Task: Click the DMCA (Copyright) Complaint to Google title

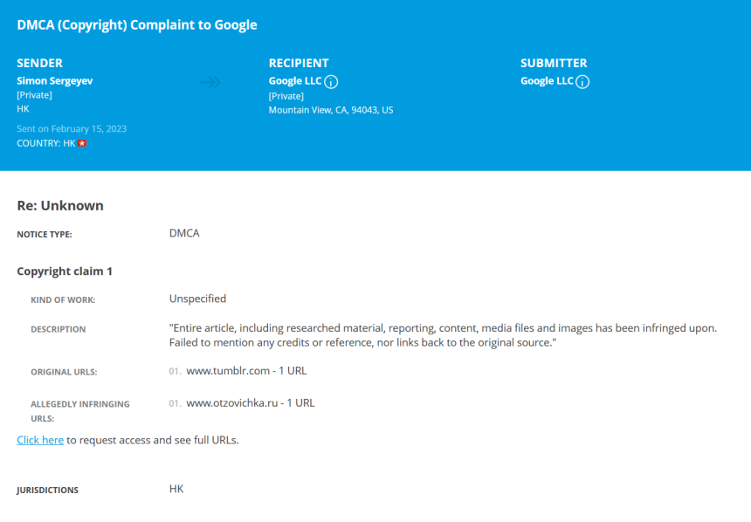Action: (x=137, y=25)
